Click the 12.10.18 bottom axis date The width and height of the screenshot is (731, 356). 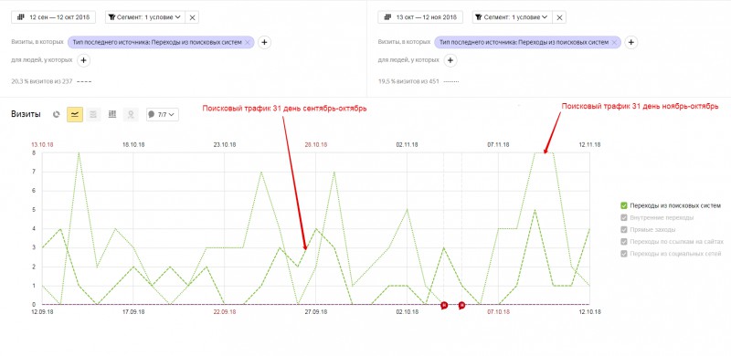(589, 312)
